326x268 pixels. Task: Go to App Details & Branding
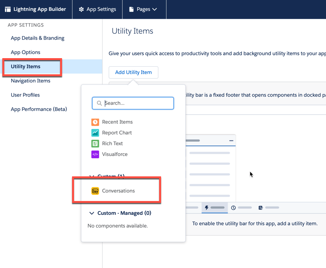coord(38,38)
